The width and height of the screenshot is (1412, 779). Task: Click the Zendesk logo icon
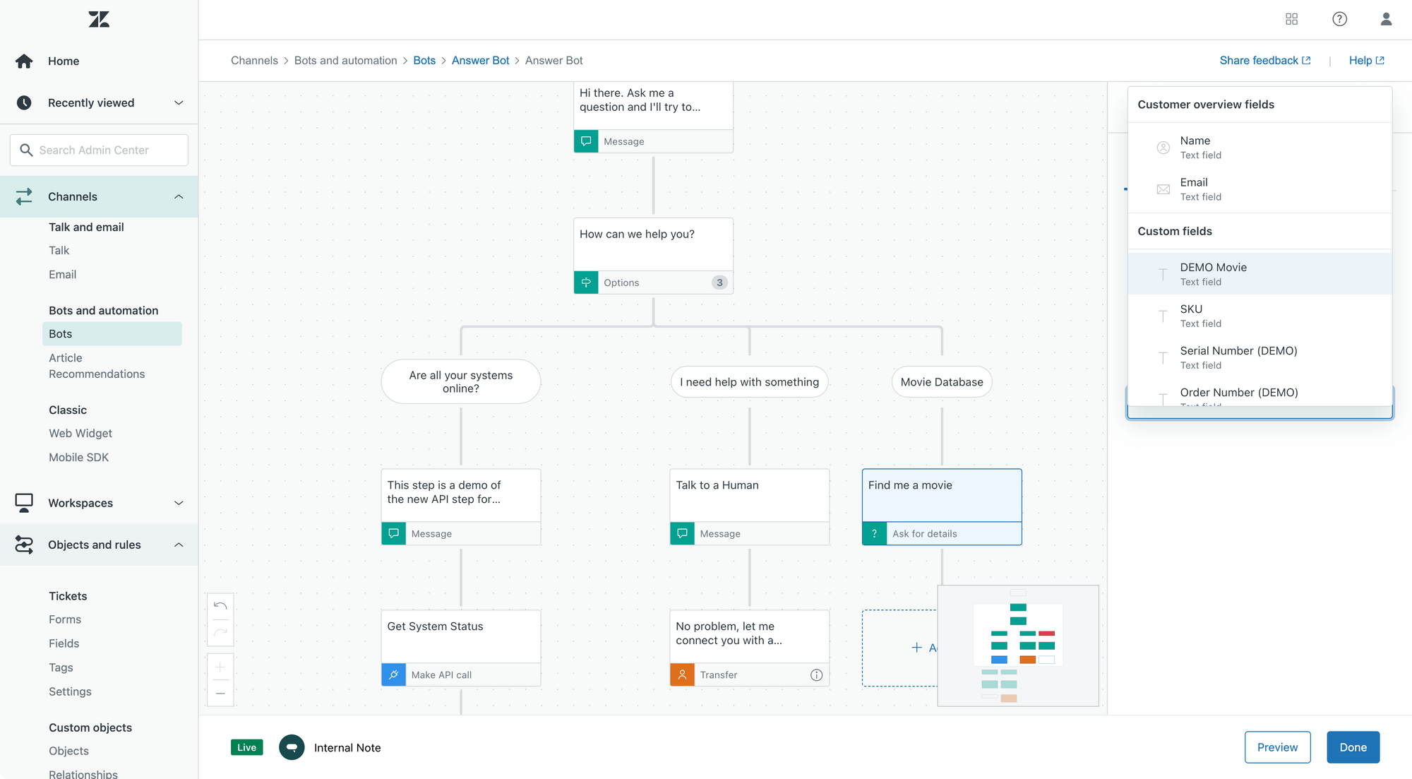click(99, 19)
